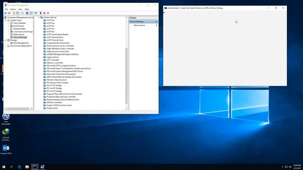Select Microsoft System Management BIOS Driver
The height and width of the screenshot is (170, 303).
tap(65, 71)
